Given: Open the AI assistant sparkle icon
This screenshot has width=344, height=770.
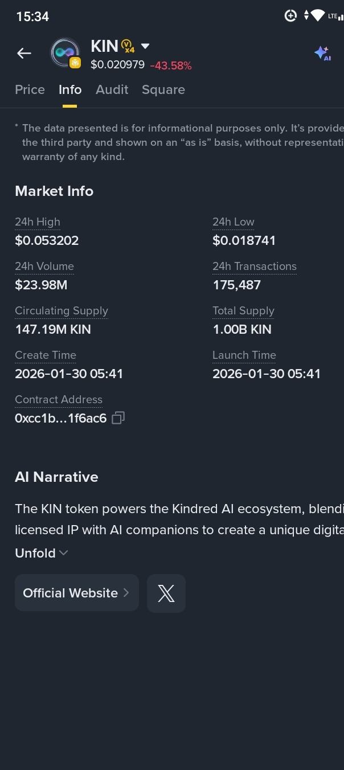Looking at the screenshot, I should coord(322,54).
